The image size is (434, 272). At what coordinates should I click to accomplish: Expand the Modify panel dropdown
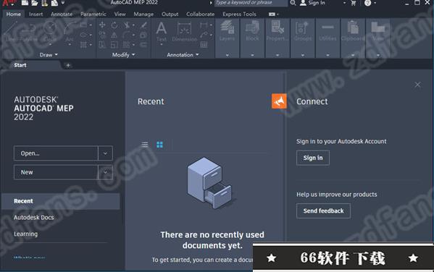[133, 55]
